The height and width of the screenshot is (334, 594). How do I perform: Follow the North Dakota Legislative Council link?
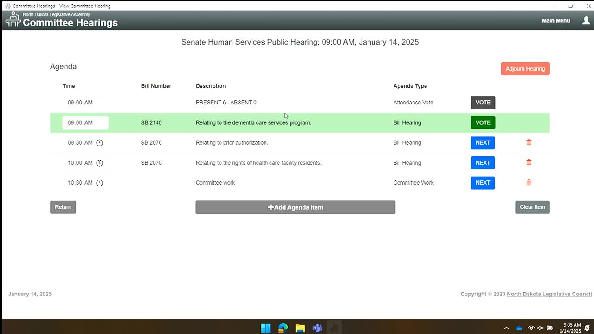tap(549, 294)
